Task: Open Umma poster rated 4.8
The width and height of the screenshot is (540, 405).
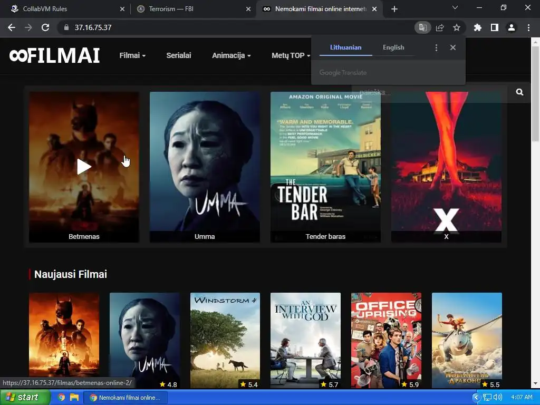Action: (144, 340)
